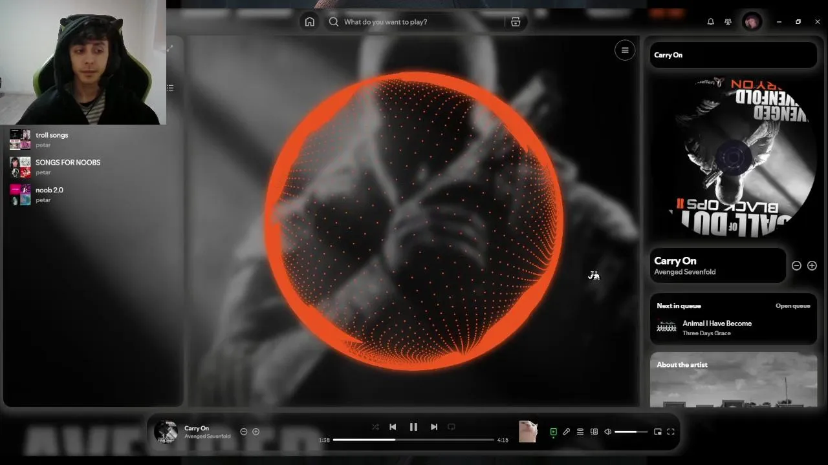This screenshot has width=828, height=465.
Task: Toggle the Now Playing view button
Action: point(553,432)
